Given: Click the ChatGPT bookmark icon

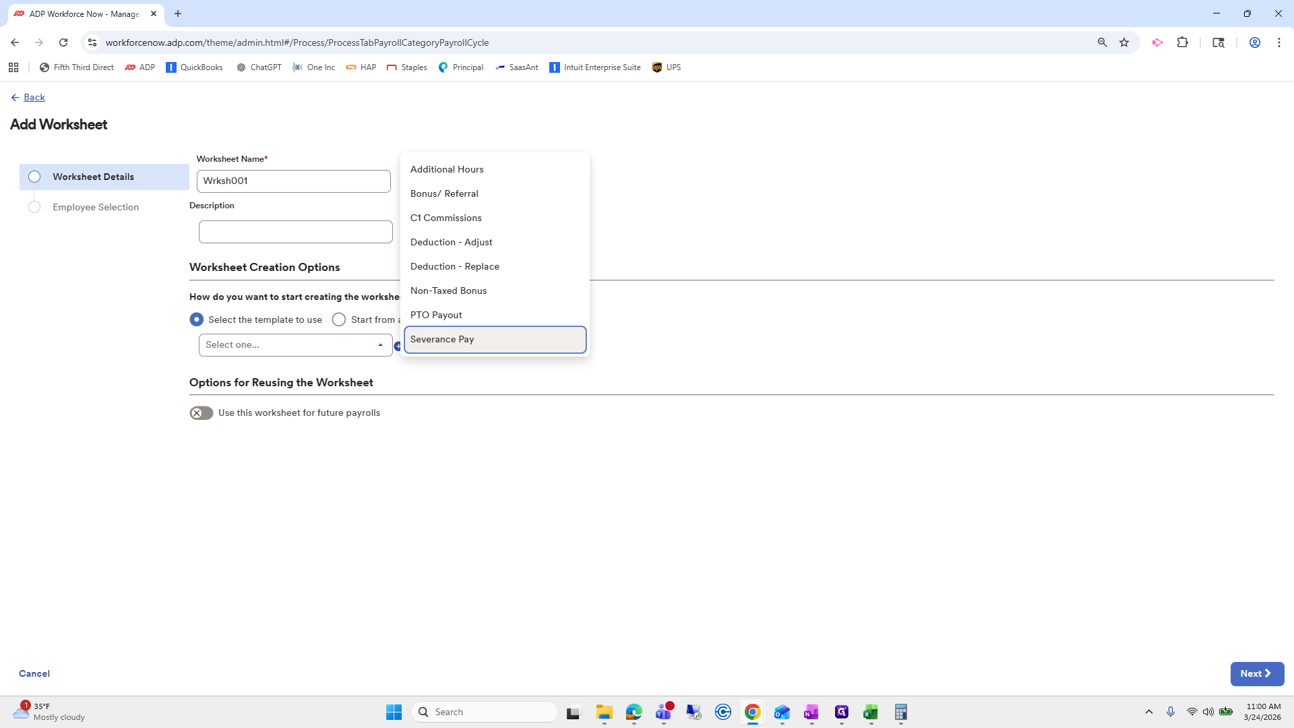Looking at the screenshot, I should [241, 67].
